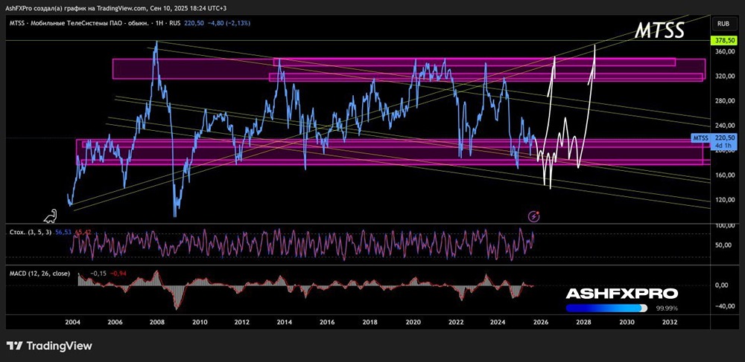745x362 pixels.
Task: Click the 2004 year label on time axis
Action: tap(72, 322)
